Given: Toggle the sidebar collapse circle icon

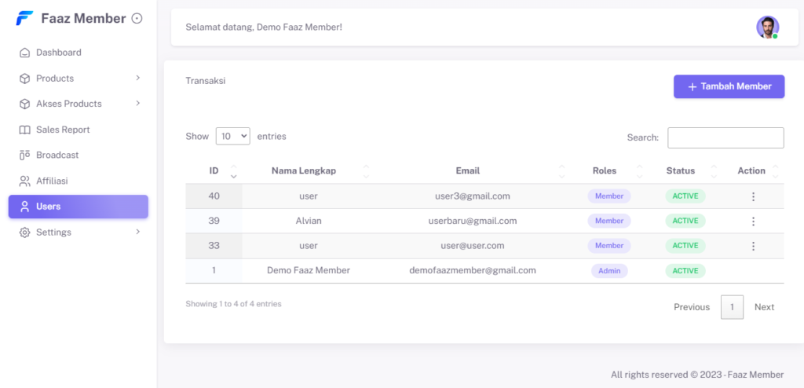Looking at the screenshot, I should [x=137, y=18].
